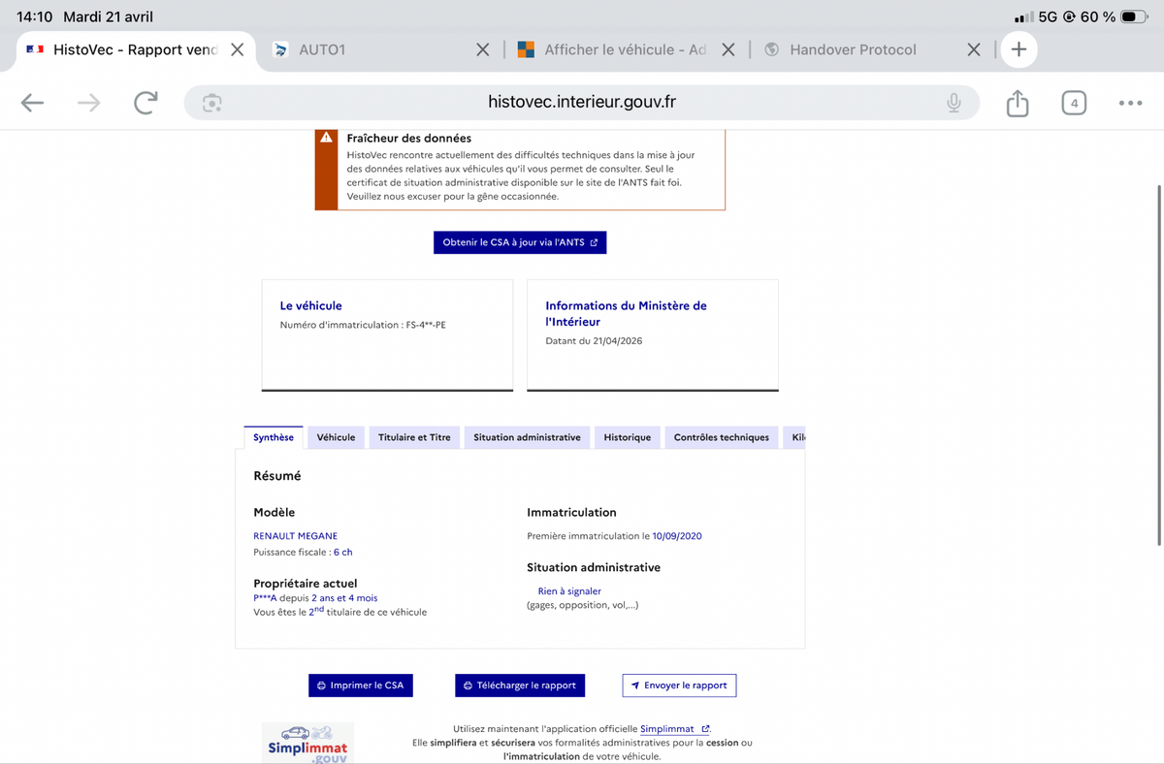Open the share icon in toolbar
Screen dimensions: 1164x764
point(1018,103)
